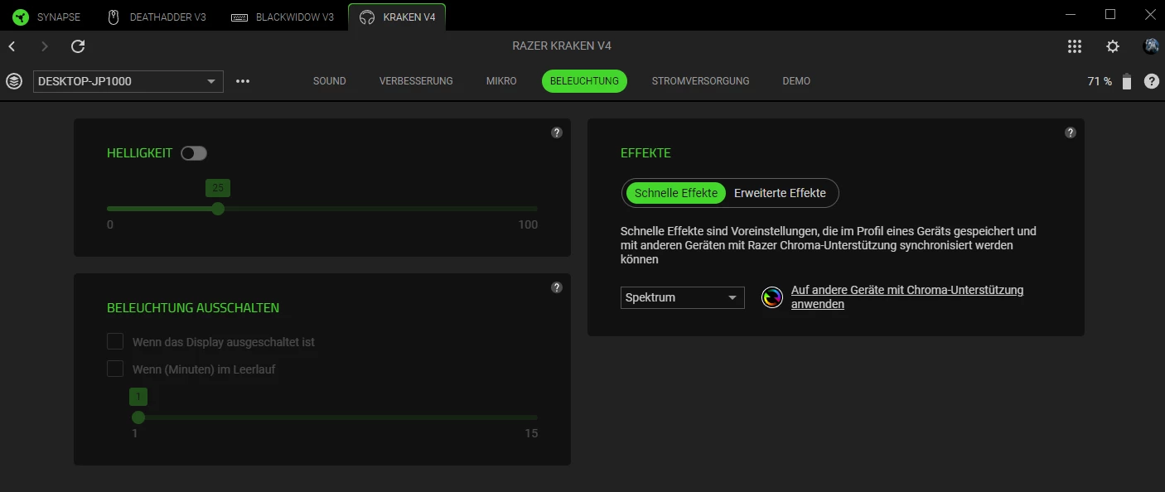Open the three-dot profile options menu
1165x492 pixels.
[x=243, y=81]
